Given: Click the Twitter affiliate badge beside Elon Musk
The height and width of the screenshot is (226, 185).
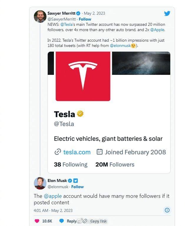Looking at the screenshot, I should 75,181.
